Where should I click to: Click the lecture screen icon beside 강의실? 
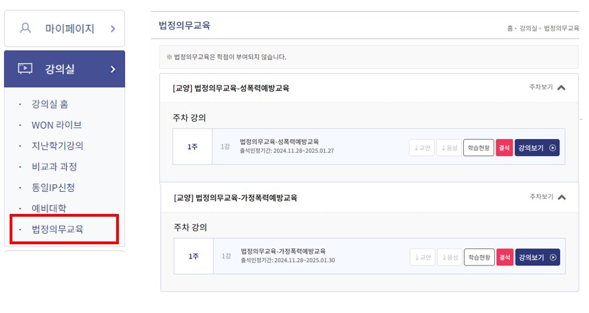[25, 69]
